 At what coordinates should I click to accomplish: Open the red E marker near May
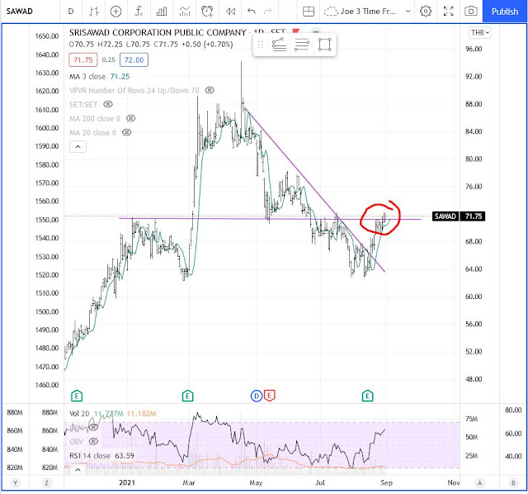pyautogui.click(x=270, y=395)
